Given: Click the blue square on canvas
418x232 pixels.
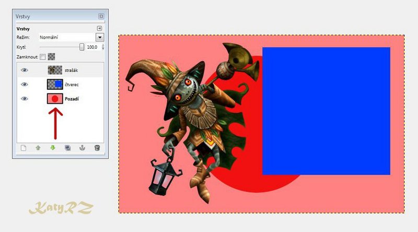Looking at the screenshot, I should pyautogui.click(x=326, y=111).
